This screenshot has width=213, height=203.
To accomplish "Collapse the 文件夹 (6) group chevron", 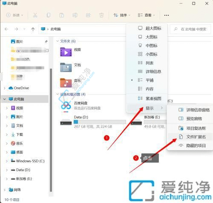I will [x=58, y=41].
